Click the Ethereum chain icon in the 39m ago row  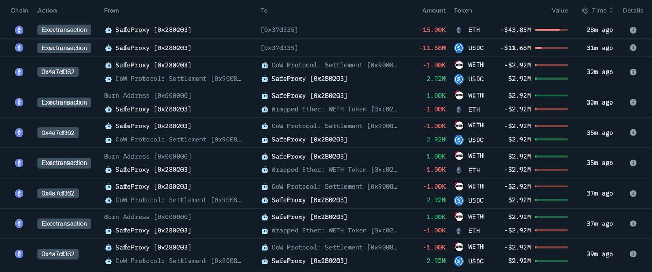click(x=19, y=254)
